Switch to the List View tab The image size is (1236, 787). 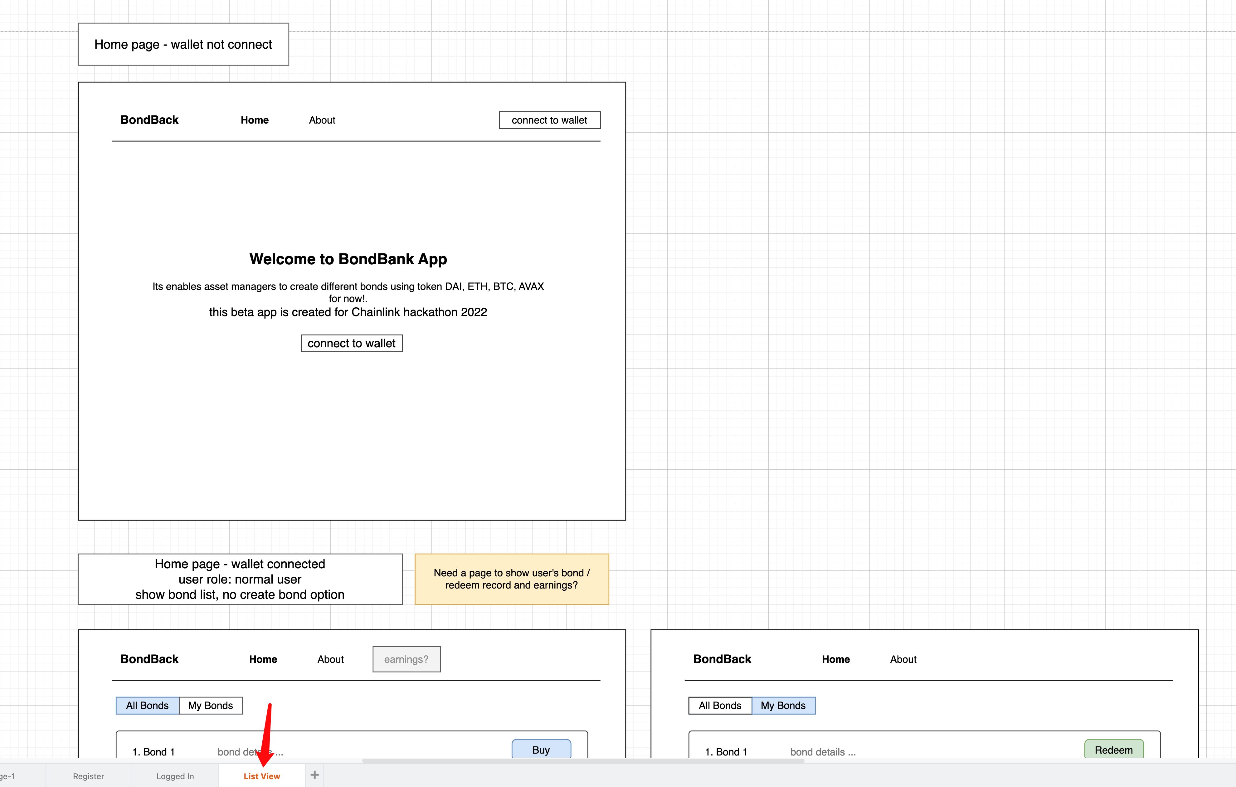pyautogui.click(x=262, y=776)
